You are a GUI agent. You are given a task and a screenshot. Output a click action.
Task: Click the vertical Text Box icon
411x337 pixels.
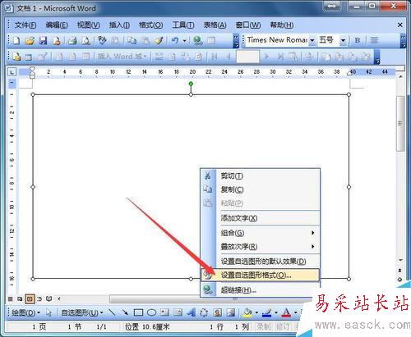pos(178,312)
